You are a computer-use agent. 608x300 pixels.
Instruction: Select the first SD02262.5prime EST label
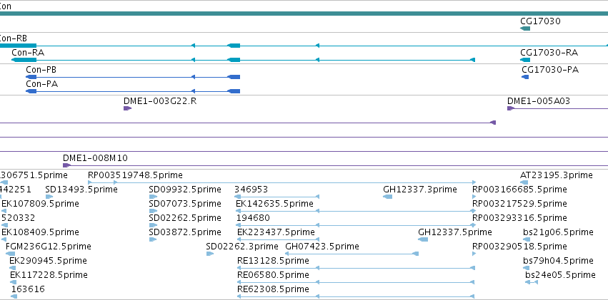pyautogui.click(x=185, y=217)
